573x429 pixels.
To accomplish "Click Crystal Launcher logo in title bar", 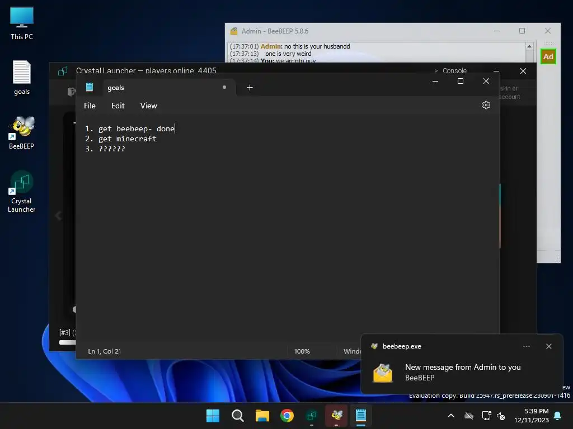I will 63,71.
